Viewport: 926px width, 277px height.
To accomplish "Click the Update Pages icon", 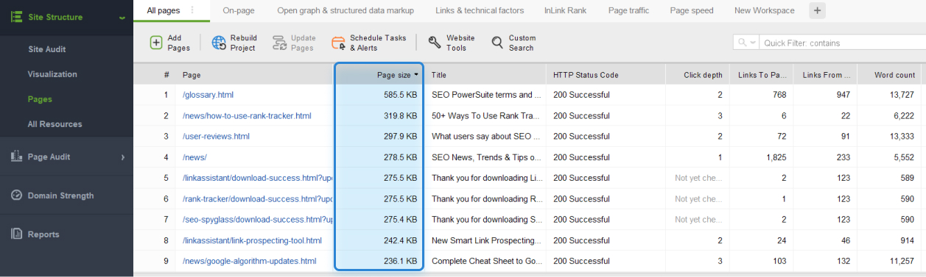I will (x=280, y=43).
